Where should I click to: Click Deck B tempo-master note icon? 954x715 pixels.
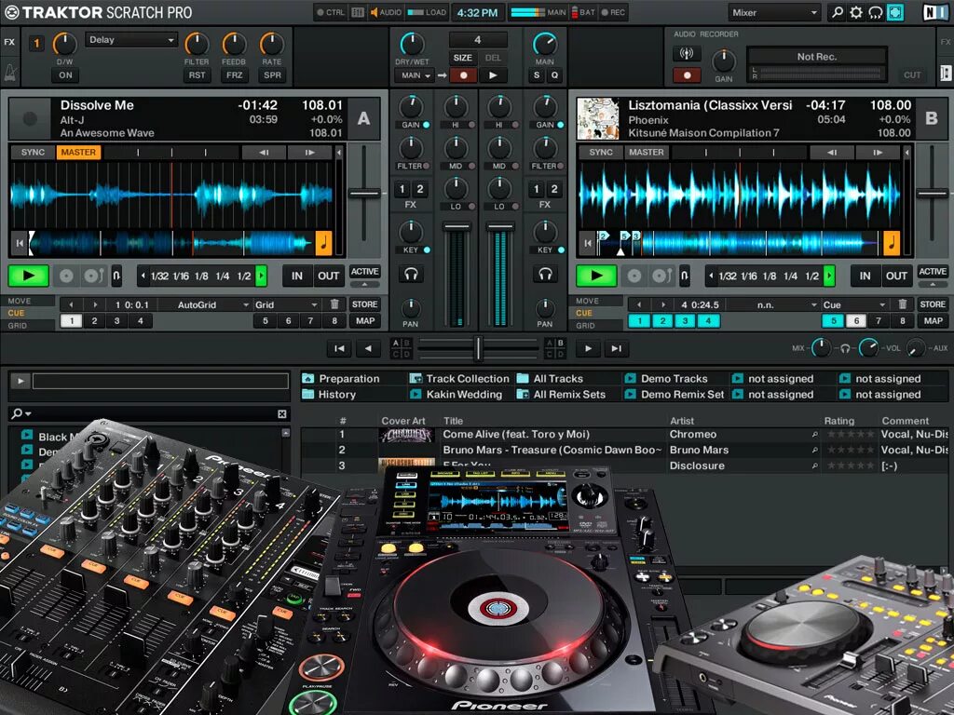pos(892,243)
